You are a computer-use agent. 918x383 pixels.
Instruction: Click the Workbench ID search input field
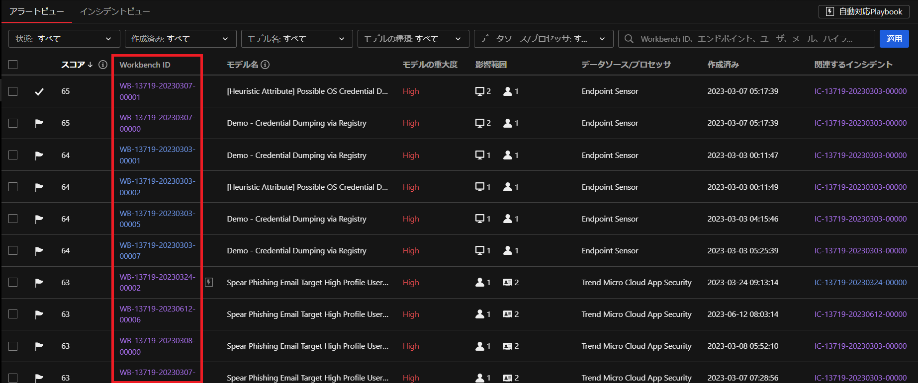pos(751,39)
